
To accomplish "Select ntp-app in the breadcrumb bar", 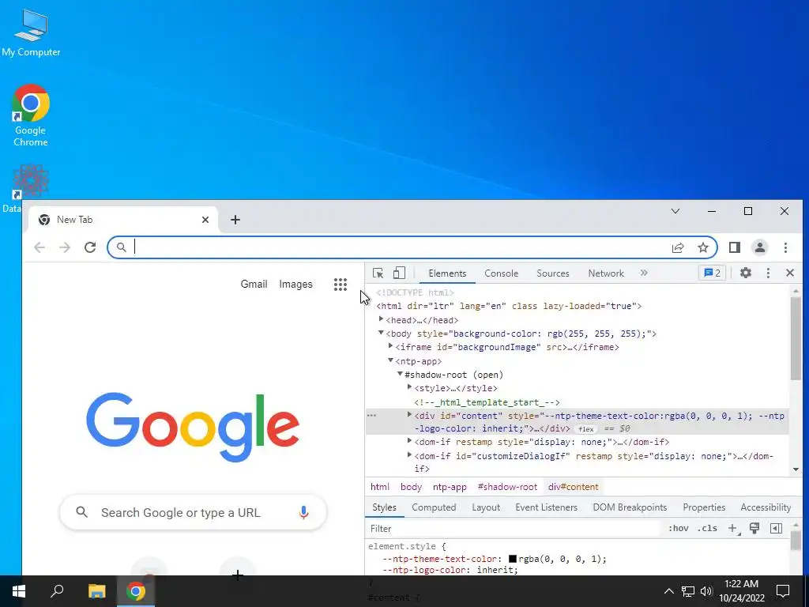I will coord(450,487).
